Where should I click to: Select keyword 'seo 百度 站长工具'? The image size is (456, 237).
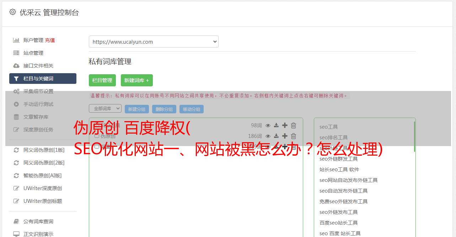point(340,233)
